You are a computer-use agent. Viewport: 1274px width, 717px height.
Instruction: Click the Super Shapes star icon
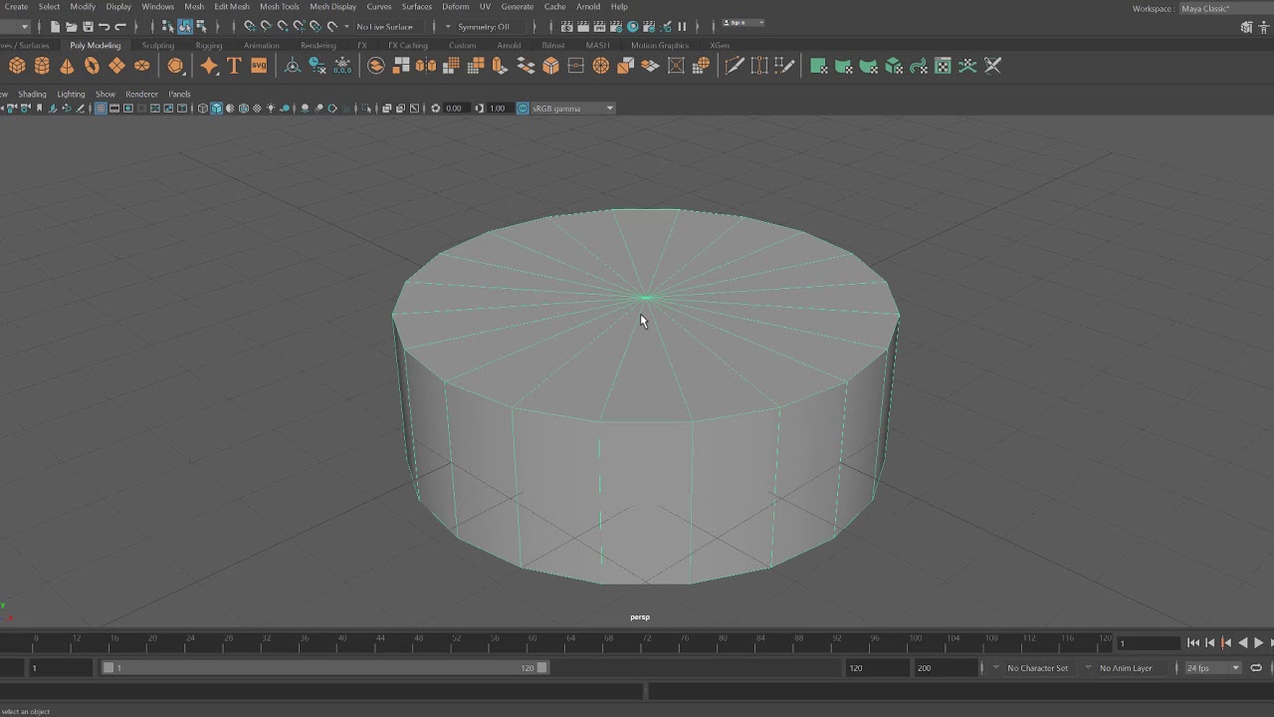[209, 66]
